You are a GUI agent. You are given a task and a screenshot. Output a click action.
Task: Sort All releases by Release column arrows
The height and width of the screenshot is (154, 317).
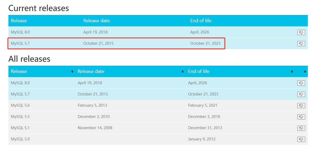pyautogui.click(x=72, y=71)
